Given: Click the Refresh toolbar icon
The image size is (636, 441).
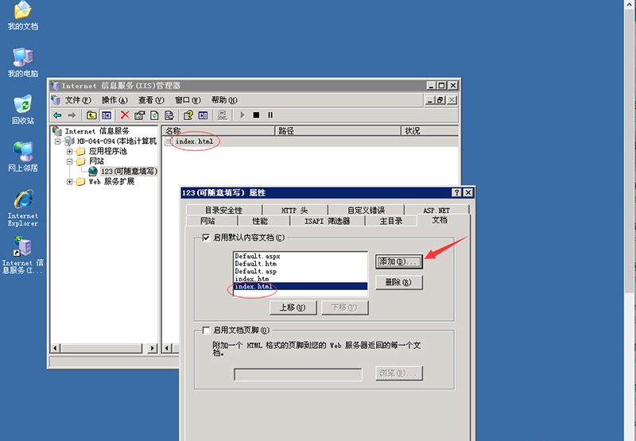Looking at the screenshot, I should pyautogui.click(x=155, y=115).
